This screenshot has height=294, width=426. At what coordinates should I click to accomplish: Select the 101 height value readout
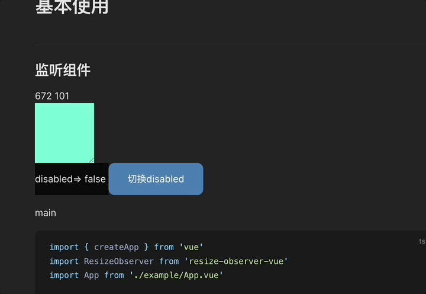point(62,96)
